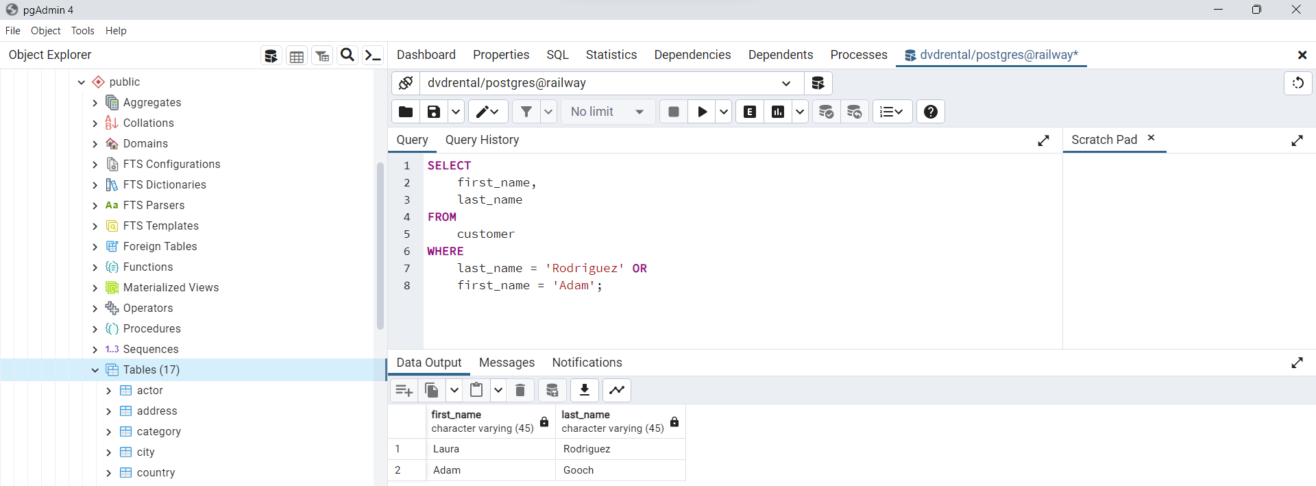Click the Rodriguez cell in results
Viewport: 1316px width, 486px height.
[x=620, y=449]
